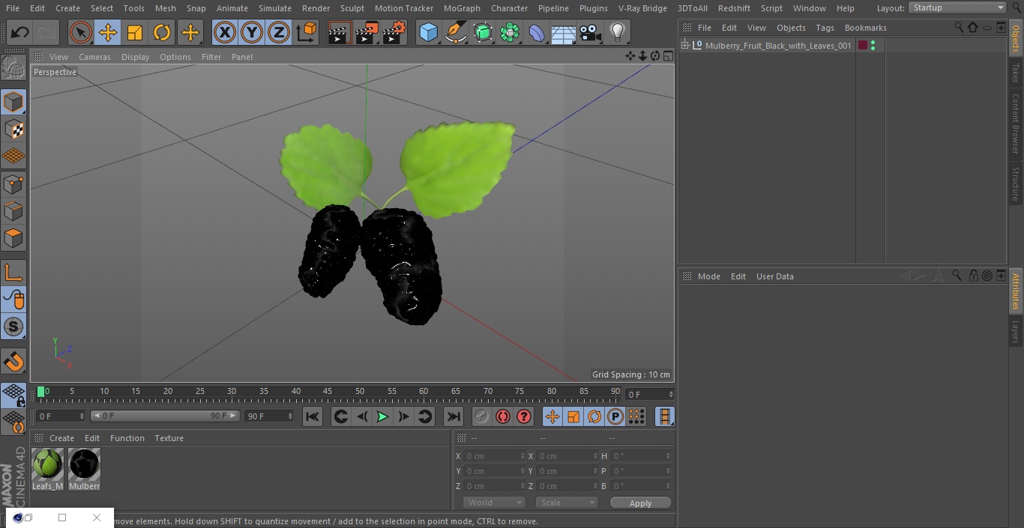Click the Undo arrow icon
This screenshot has height=528, width=1024.
20,32
